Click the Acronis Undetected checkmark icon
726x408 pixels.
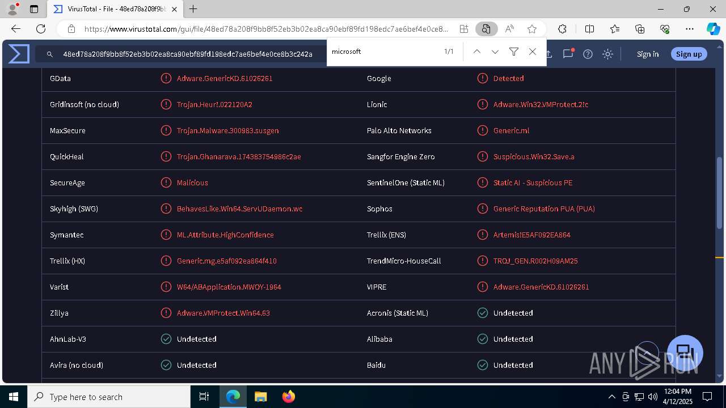[483, 313]
